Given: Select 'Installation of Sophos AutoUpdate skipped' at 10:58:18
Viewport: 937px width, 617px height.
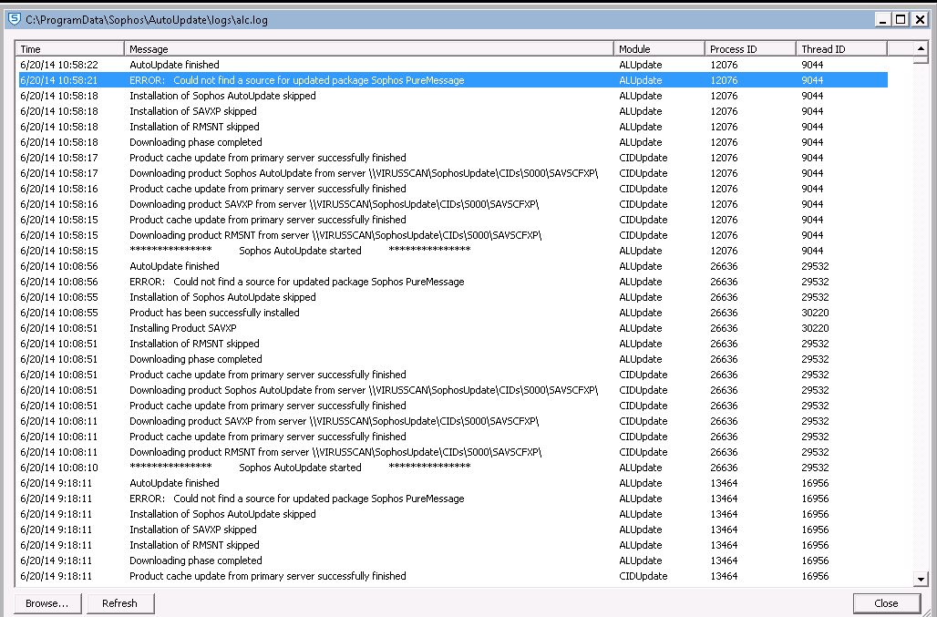Looking at the screenshot, I should [453, 96].
